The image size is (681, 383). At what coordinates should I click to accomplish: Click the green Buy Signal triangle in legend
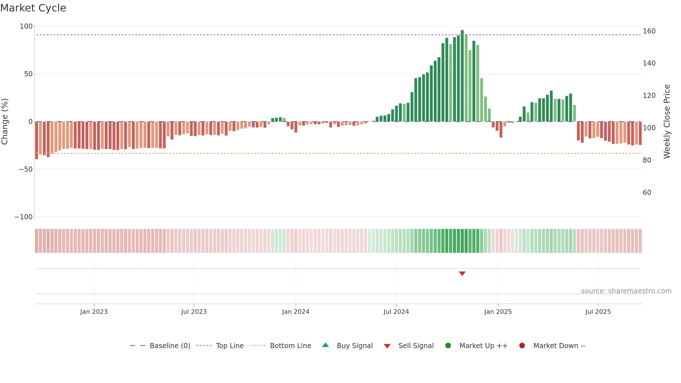[x=326, y=345]
